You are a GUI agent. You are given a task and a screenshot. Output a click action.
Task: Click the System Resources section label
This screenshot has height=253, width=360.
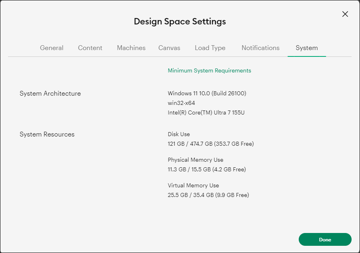pos(47,134)
